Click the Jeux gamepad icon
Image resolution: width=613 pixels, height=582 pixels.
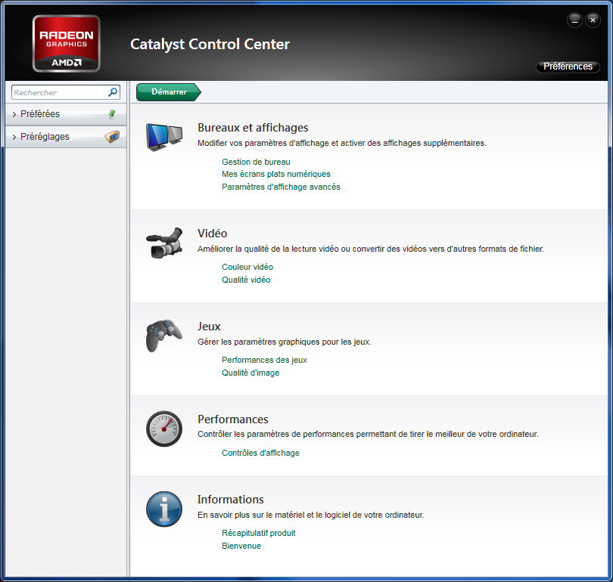(x=163, y=334)
